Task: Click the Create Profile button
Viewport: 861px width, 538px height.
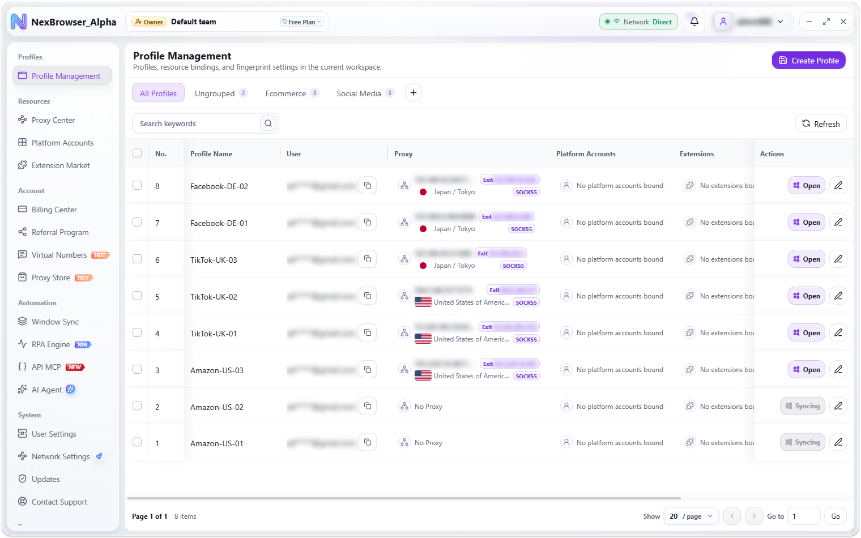Action: pyautogui.click(x=808, y=61)
